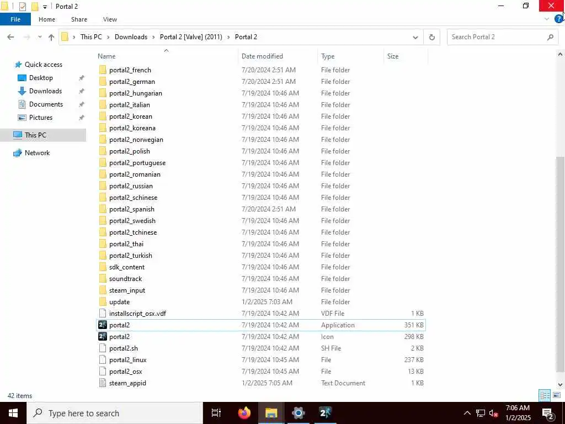Click the scrollbar down arrow

point(561,385)
